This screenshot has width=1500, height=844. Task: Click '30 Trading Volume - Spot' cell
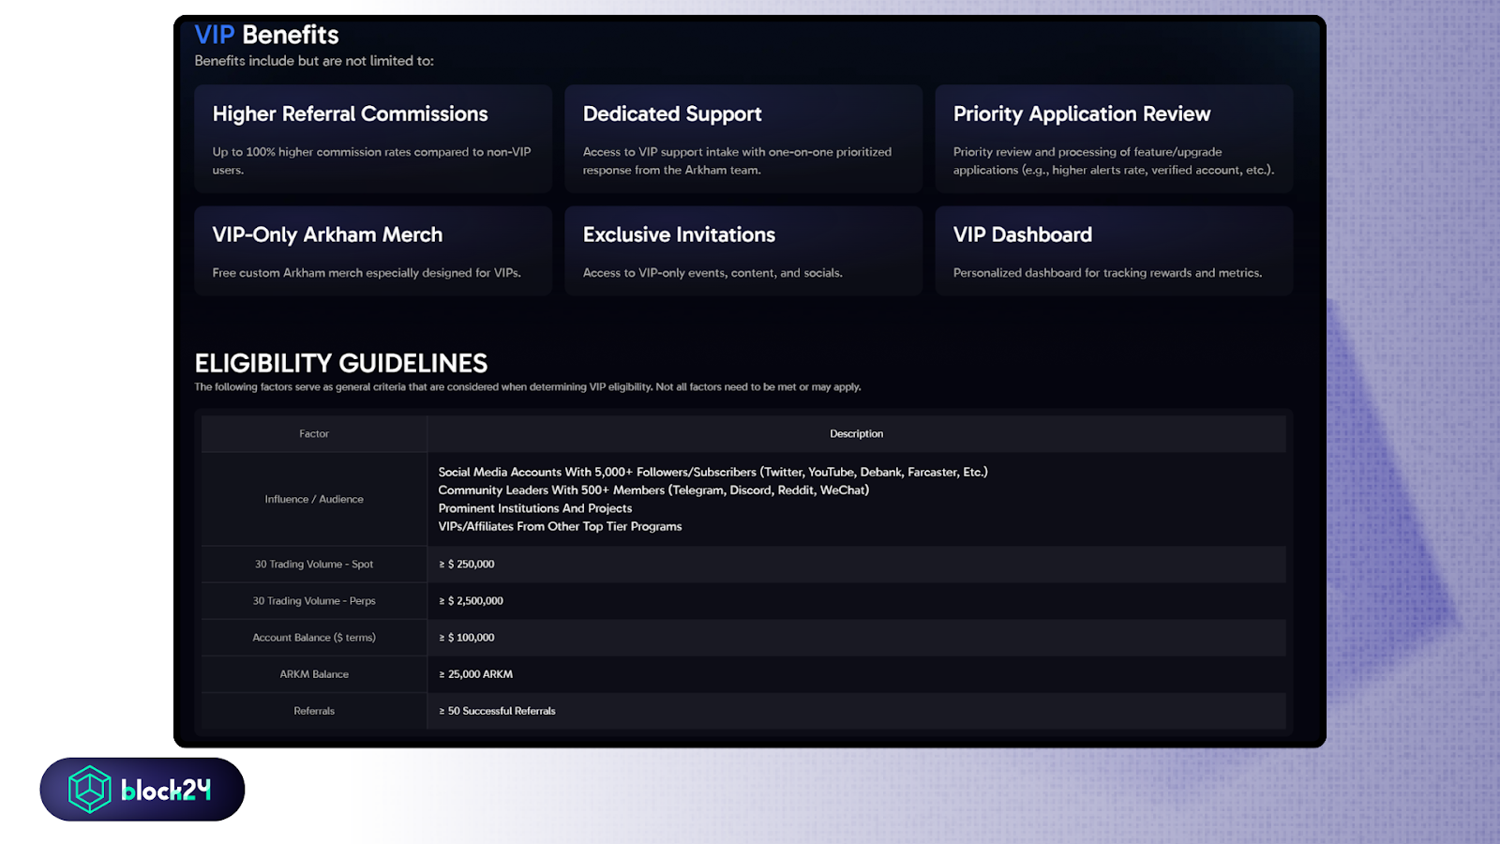coord(314,564)
